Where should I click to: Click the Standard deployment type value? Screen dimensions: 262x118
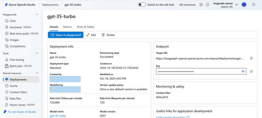[x=55, y=68]
